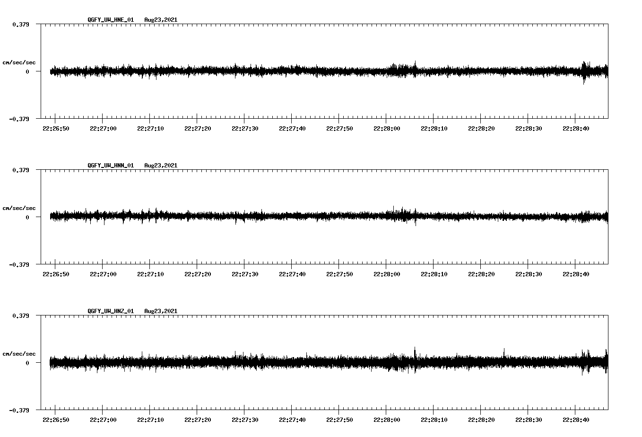Click the -0.379 lower limit of HNE plot

click(19, 119)
